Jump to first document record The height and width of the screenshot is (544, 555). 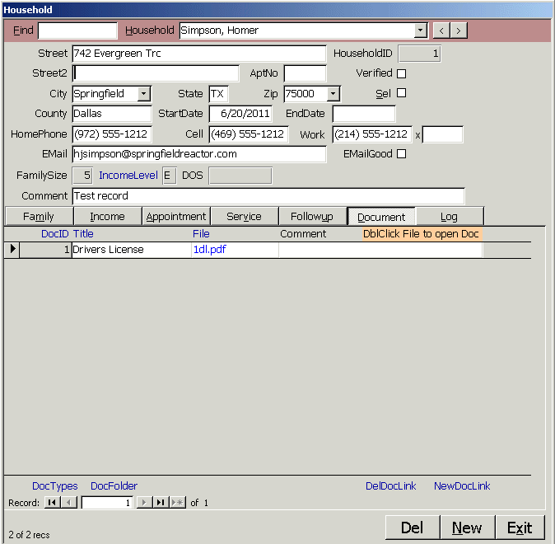coord(51,503)
